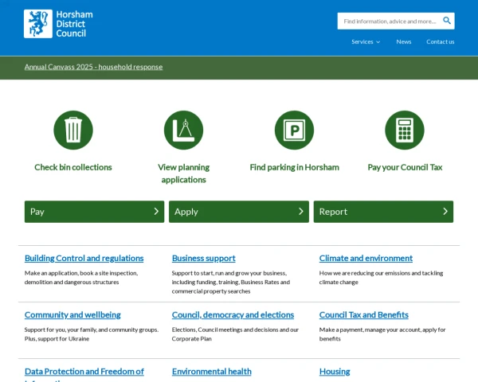The width and height of the screenshot is (478, 382).
Task: Click the 'Horsham District Council' site title text
Action: click(x=74, y=24)
